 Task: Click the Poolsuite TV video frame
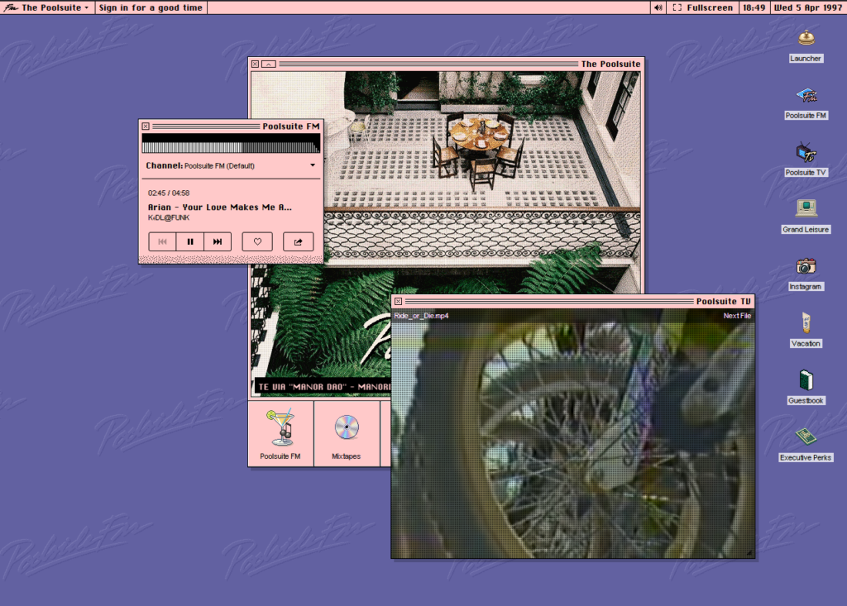coord(573,433)
